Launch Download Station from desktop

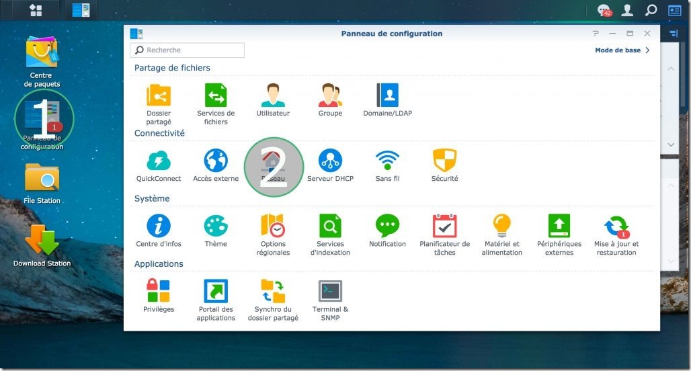pyautogui.click(x=42, y=246)
